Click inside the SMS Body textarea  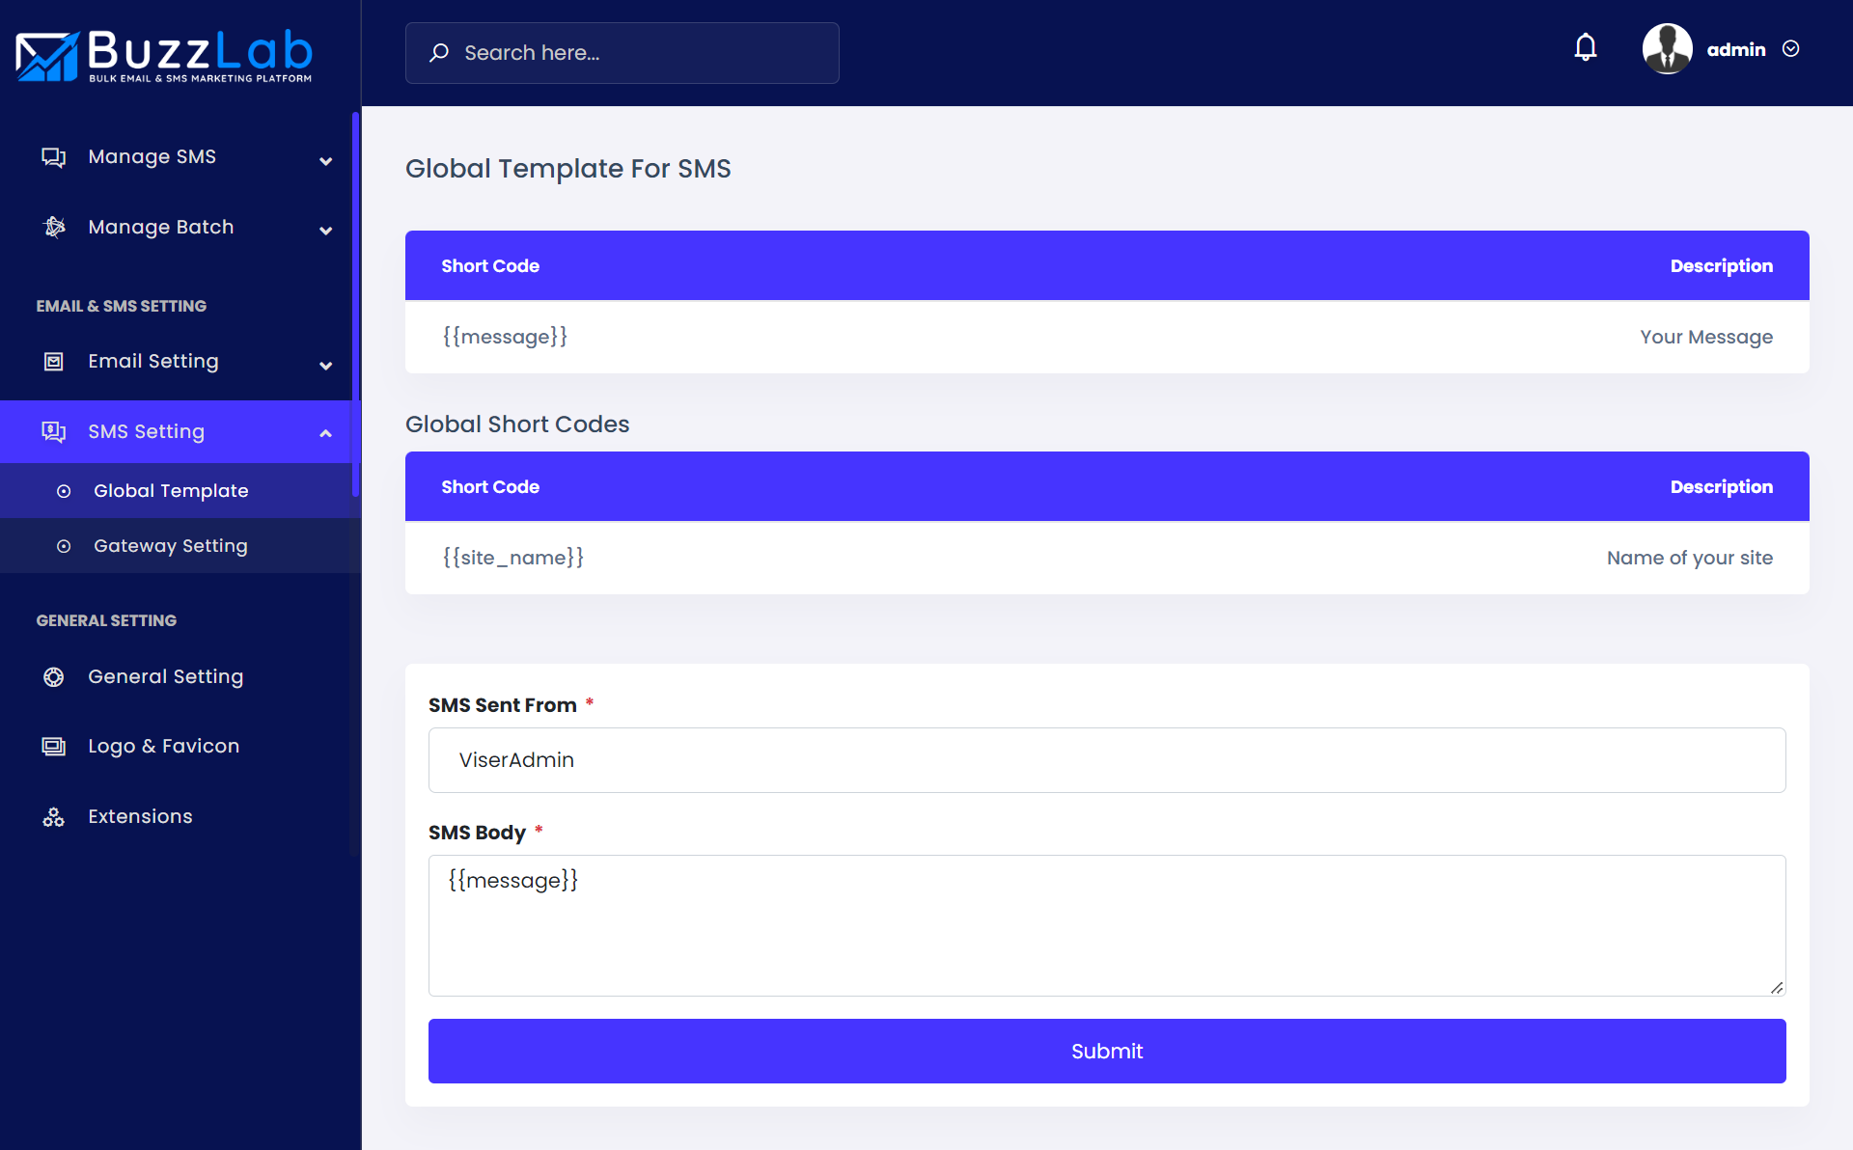(1106, 925)
